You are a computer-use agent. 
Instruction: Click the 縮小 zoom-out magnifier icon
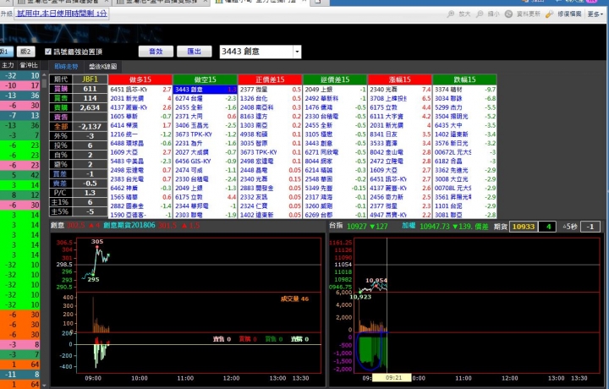pos(480,14)
